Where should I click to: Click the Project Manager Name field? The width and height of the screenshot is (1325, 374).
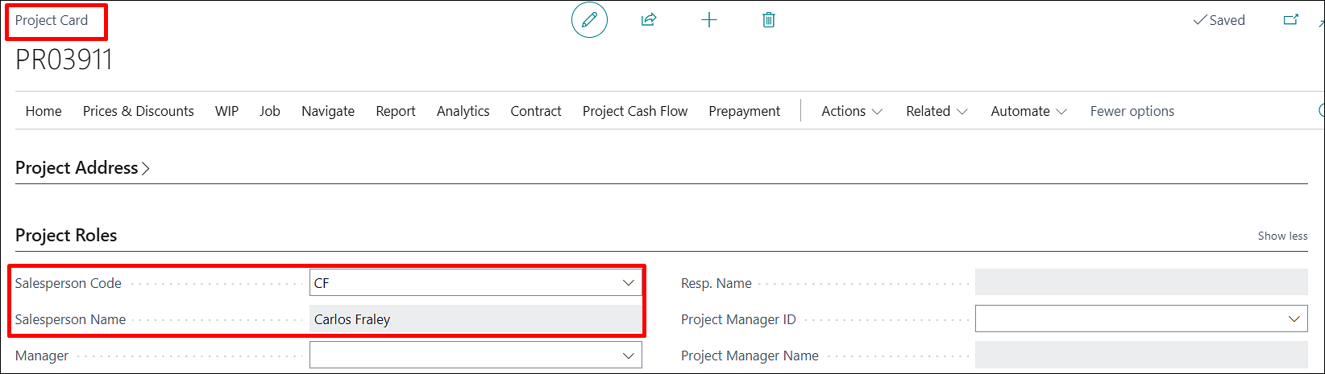[x=1141, y=356]
